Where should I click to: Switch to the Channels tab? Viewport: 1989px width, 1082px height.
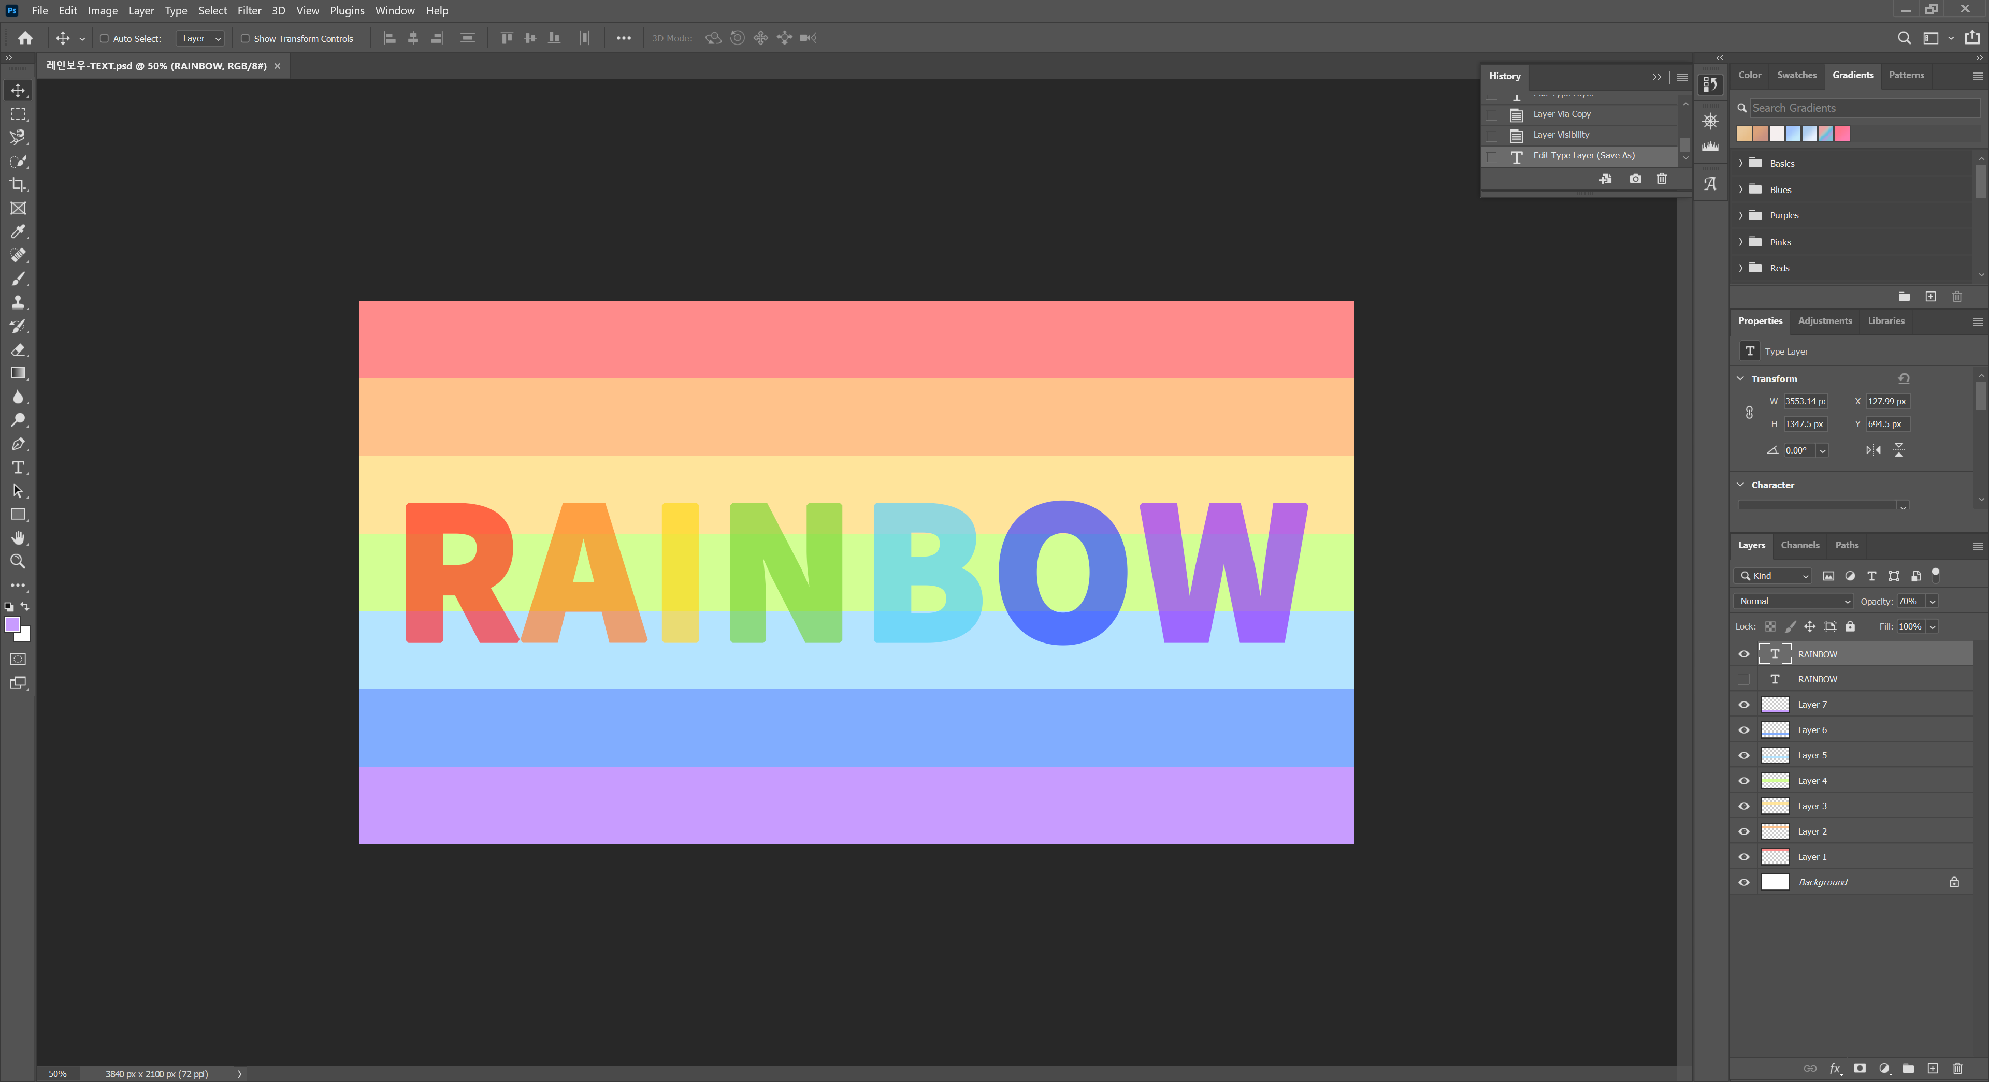1799,545
